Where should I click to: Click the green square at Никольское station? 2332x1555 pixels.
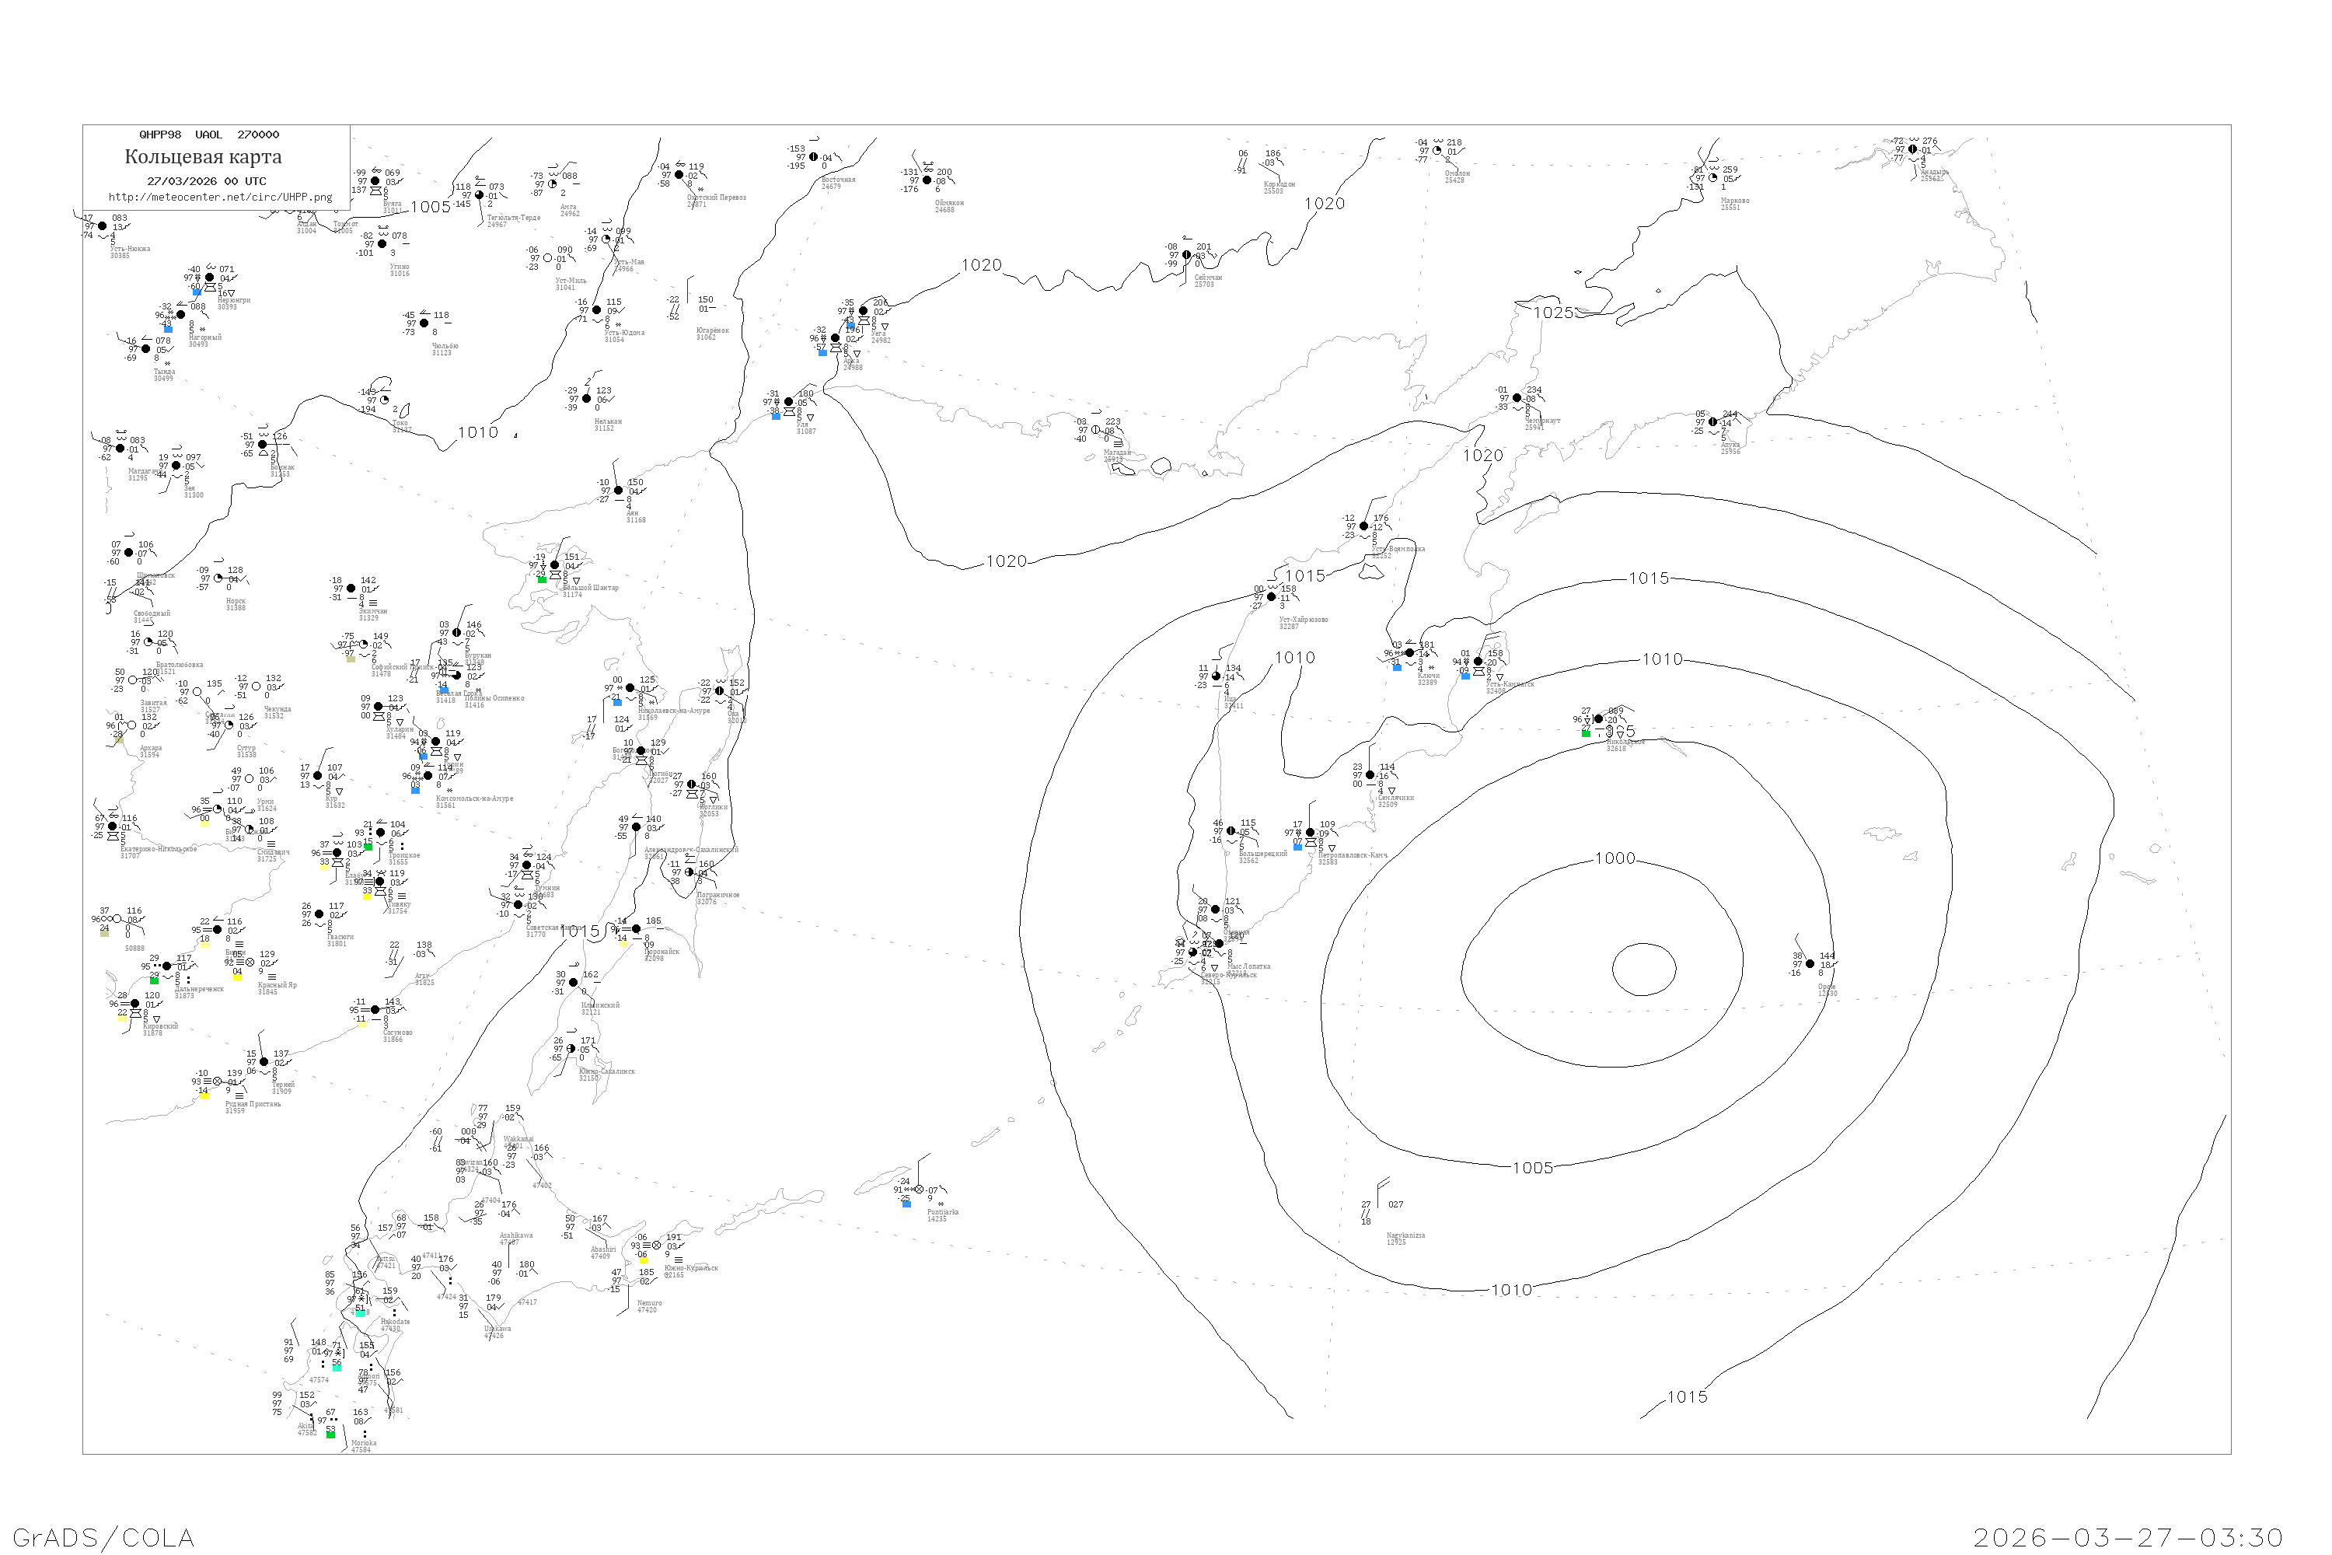click(1586, 733)
